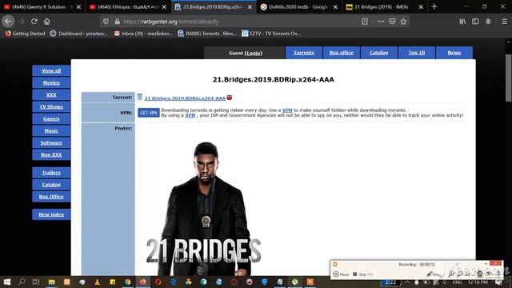Image resolution: width=512 pixels, height=288 pixels.
Task: Select Catalog in the left sidebar
Action: [51, 185]
